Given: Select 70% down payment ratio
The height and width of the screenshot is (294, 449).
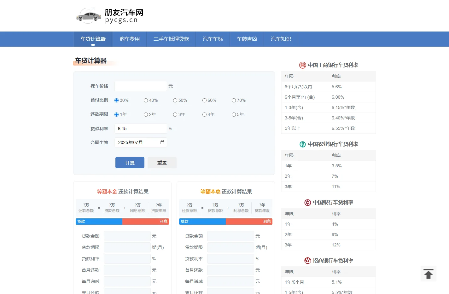Looking at the screenshot, I should tap(234, 101).
